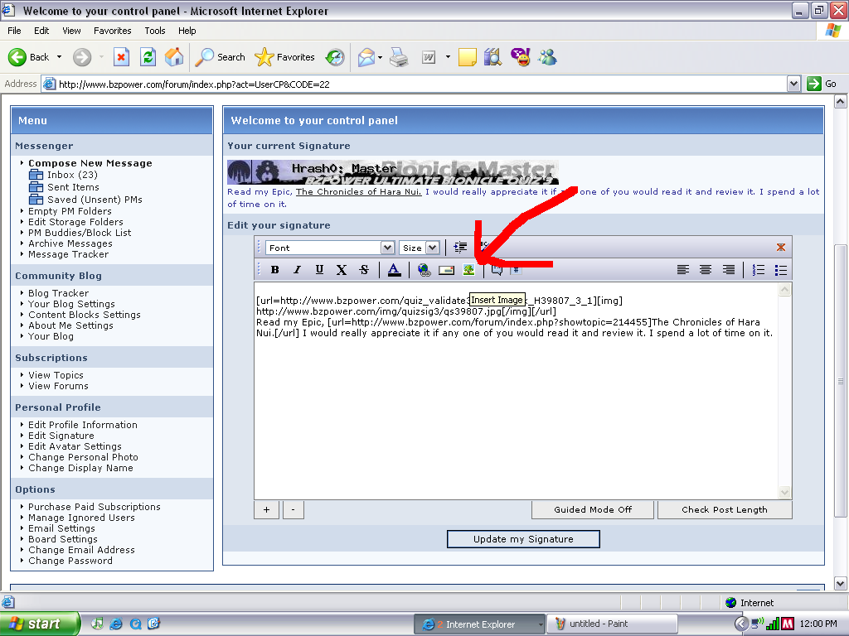Click the red X close editor icon

coord(781,247)
